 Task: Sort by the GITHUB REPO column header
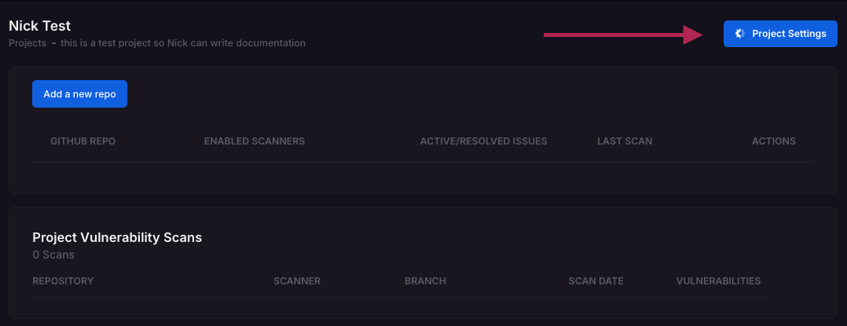[83, 141]
